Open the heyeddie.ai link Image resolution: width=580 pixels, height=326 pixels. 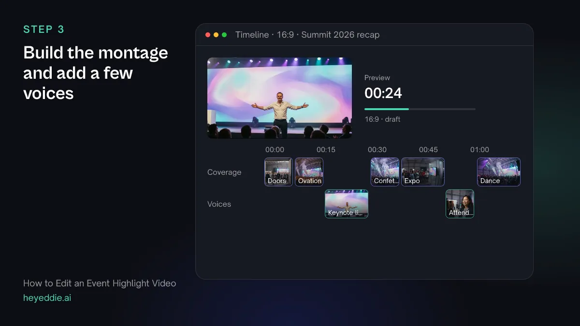(47, 298)
